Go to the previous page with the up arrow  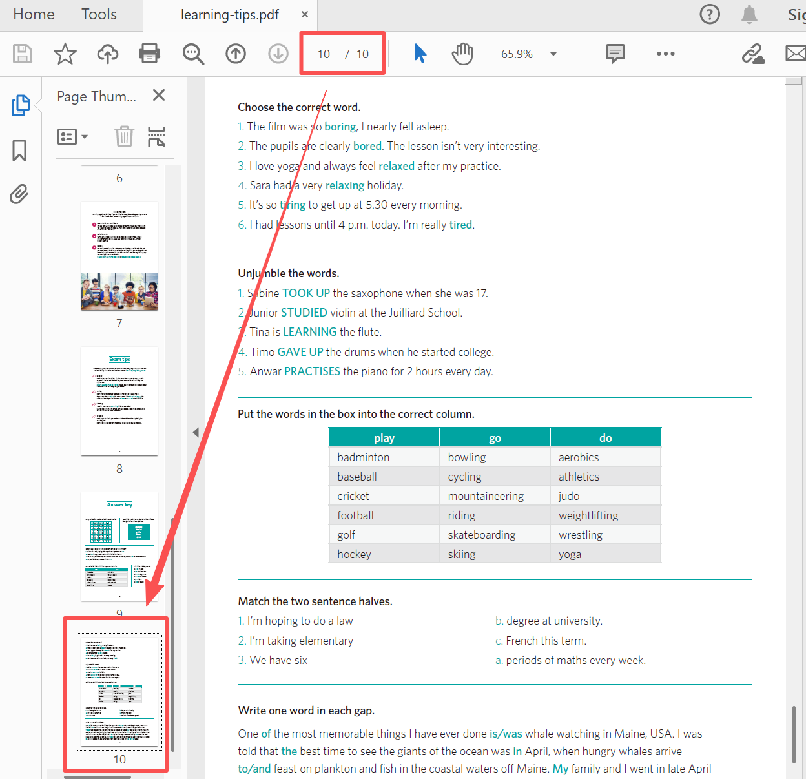236,54
